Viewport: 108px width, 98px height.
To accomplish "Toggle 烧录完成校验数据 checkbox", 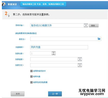I will tap(31, 82).
